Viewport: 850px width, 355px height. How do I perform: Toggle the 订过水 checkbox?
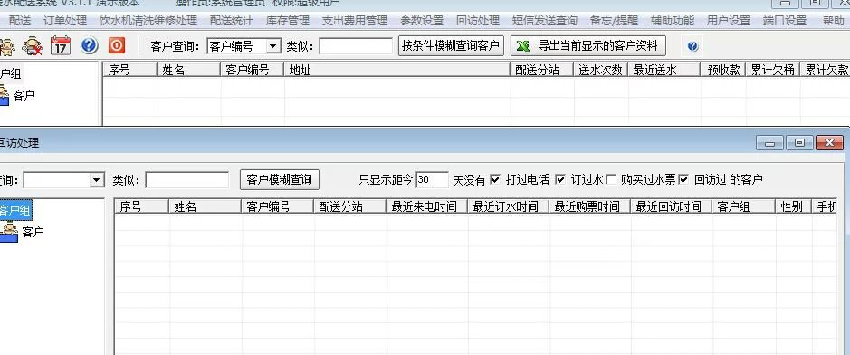click(x=560, y=179)
